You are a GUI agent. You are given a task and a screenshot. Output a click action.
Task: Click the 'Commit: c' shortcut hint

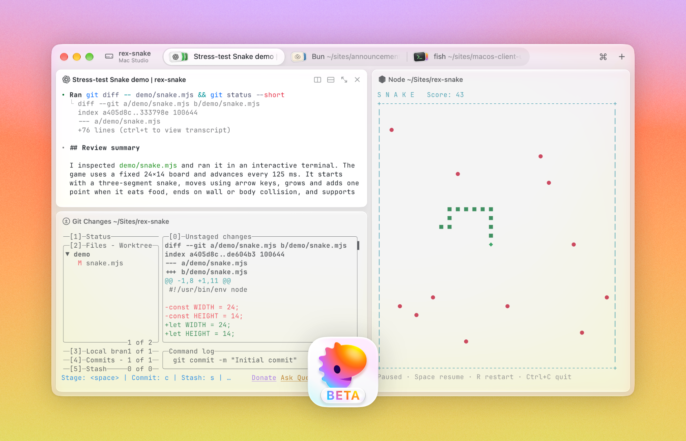[x=150, y=378]
